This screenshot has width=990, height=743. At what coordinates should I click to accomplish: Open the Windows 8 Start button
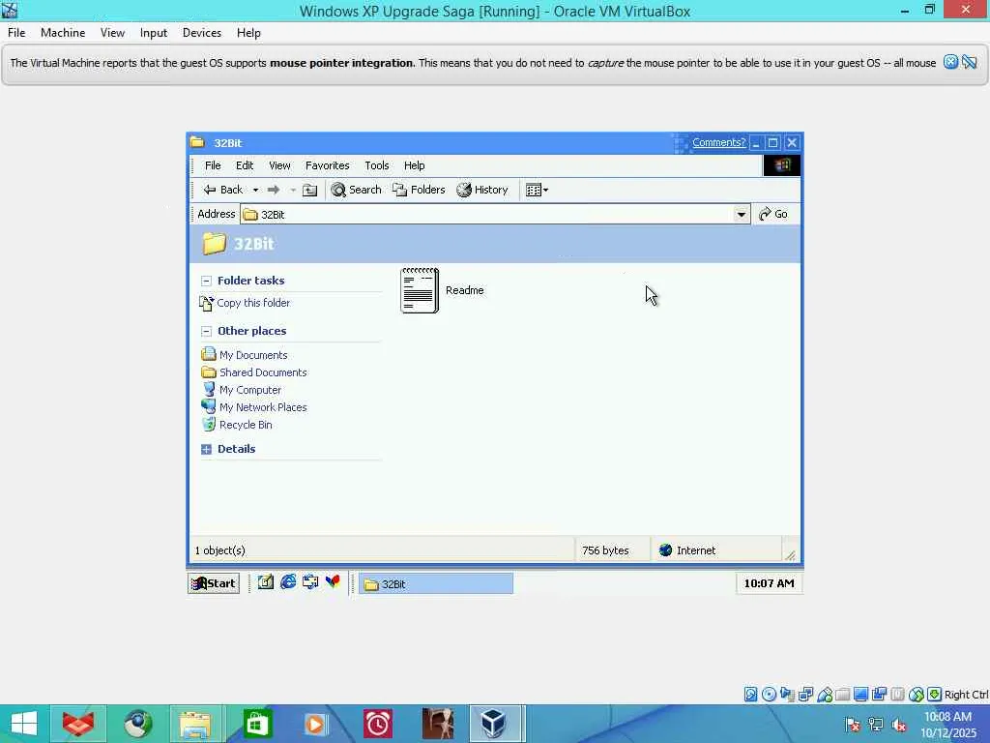pos(24,724)
